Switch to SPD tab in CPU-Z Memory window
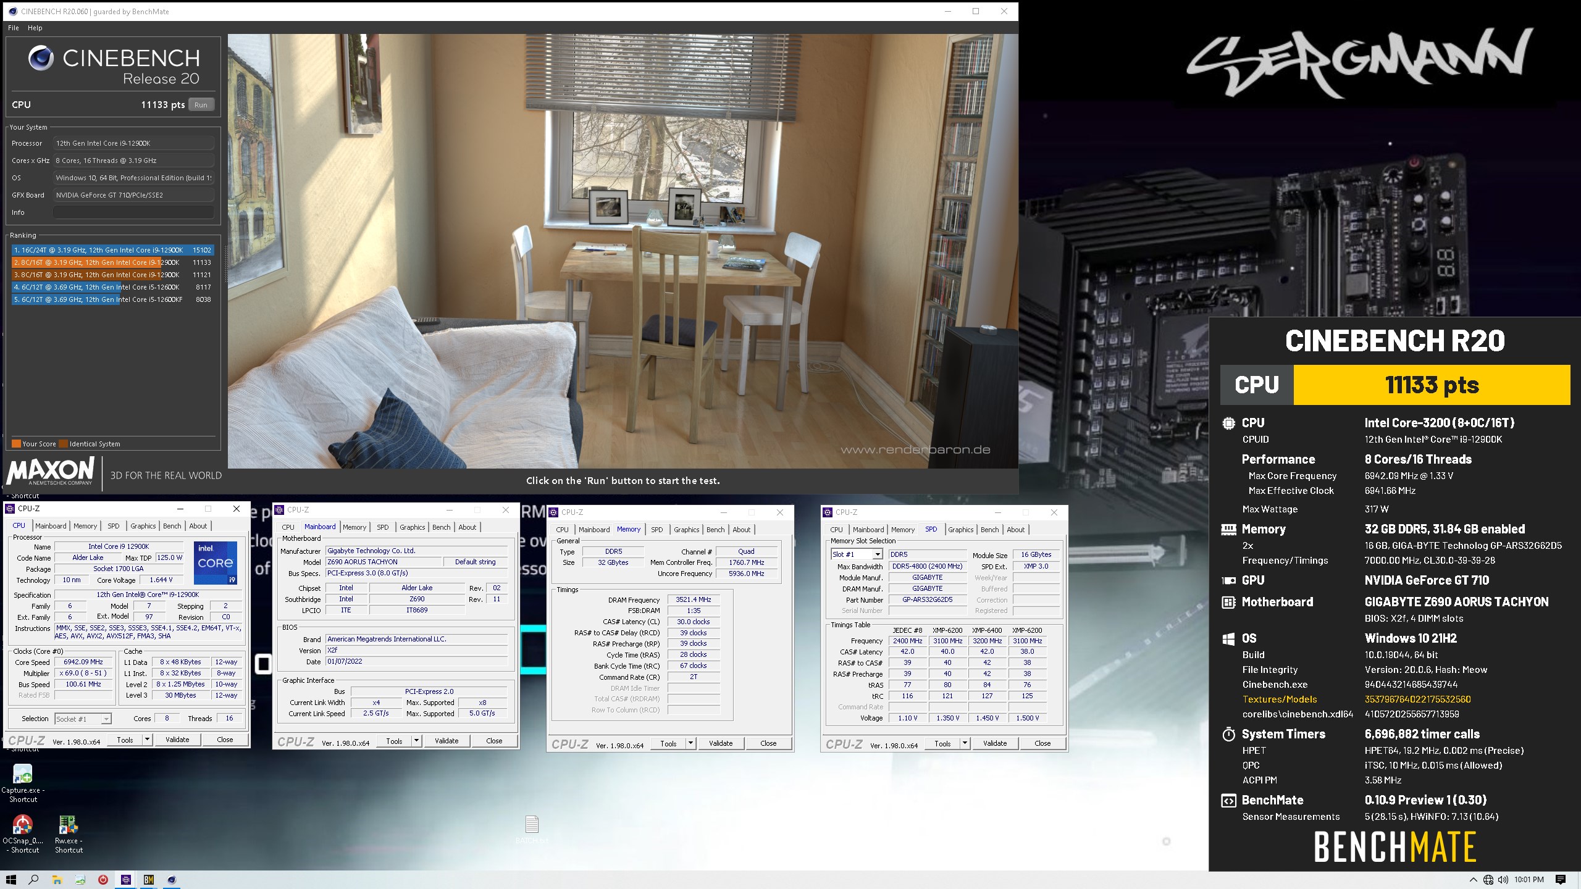The width and height of the screenshot is (1581, 889). tap(657, 530)
